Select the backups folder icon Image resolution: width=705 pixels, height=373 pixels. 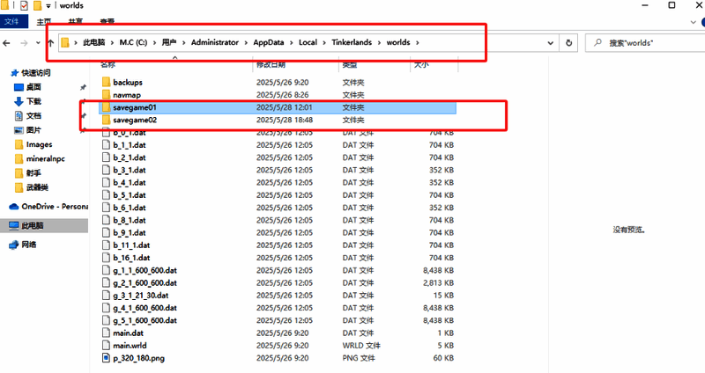pos(106,82)
